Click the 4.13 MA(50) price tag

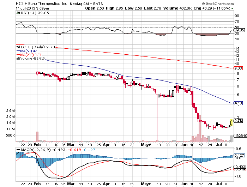238,103
